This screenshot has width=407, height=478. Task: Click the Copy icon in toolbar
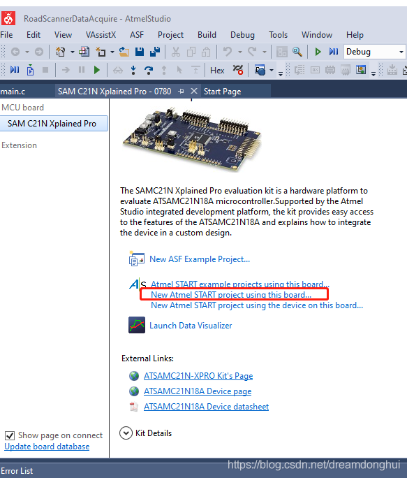(x=191, y=52)
